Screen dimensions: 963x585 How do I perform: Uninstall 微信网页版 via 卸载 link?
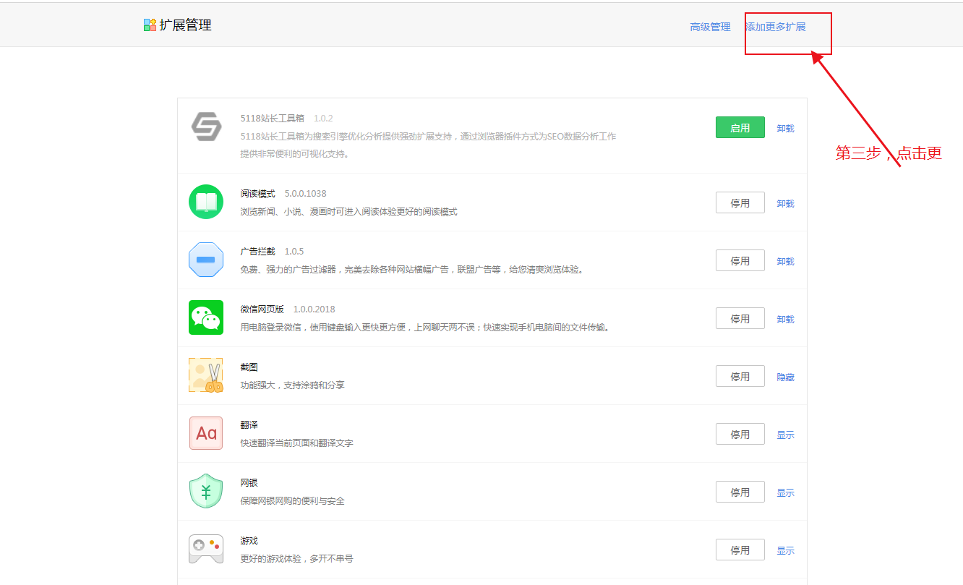785,319
